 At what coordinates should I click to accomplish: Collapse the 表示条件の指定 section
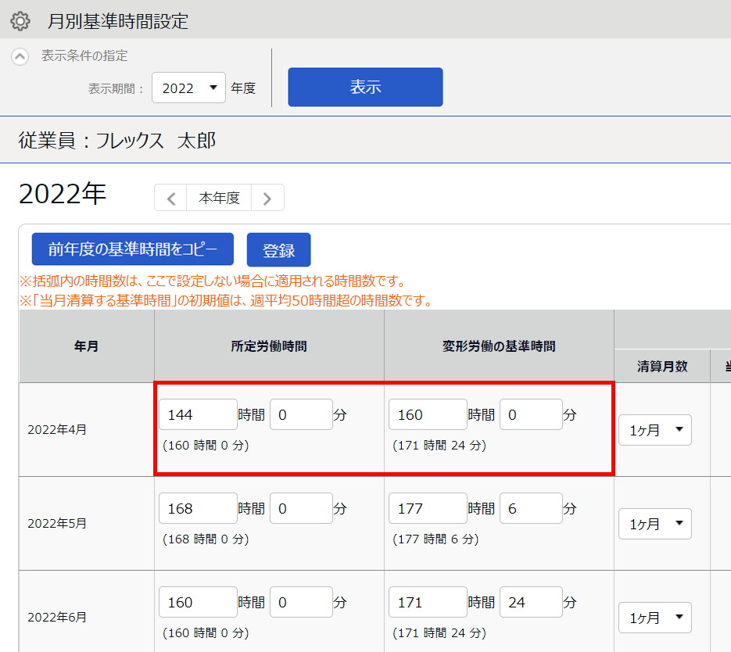[20, 56]
